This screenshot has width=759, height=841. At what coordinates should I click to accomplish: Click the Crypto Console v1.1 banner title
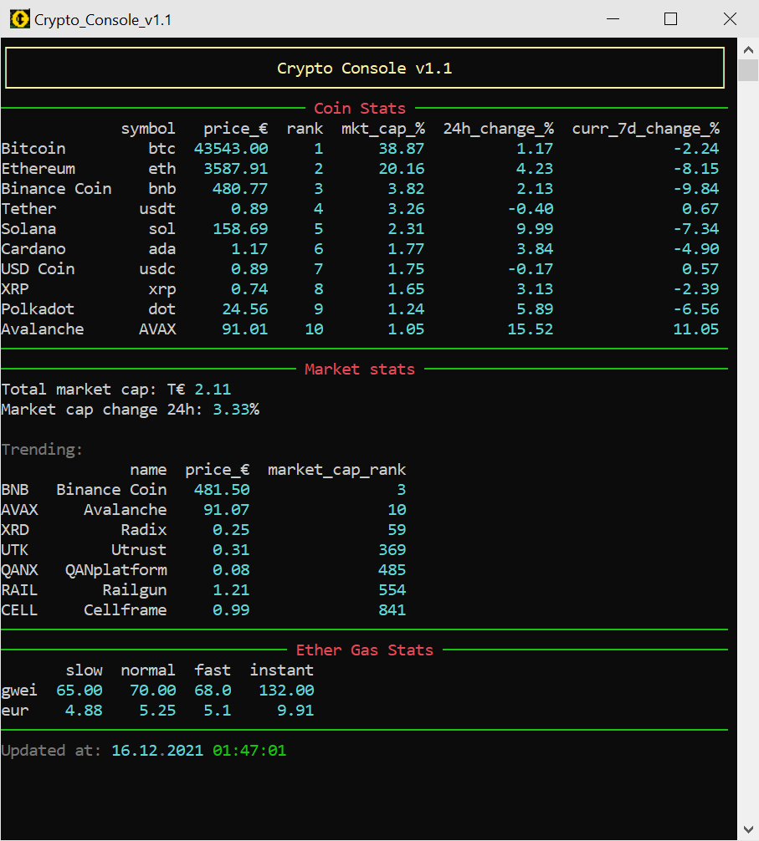(x=365, y=69)
